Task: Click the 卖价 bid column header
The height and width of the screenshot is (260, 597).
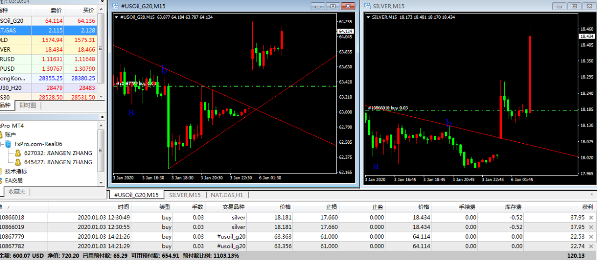Action: (x=48, y=10)
